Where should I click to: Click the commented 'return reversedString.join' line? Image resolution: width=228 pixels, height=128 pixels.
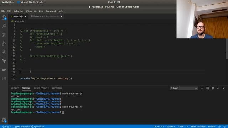46,56
